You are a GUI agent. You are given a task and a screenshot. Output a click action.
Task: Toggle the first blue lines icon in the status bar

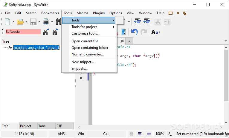tap(140, 134)
